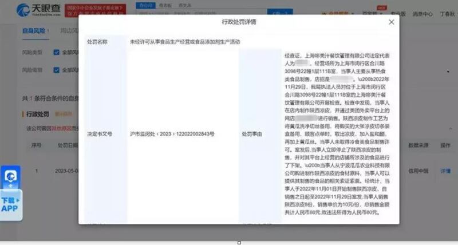The height and width of the screenshot is (245, 458).
Task: Click the blue search button
Action: click(280, 12)
